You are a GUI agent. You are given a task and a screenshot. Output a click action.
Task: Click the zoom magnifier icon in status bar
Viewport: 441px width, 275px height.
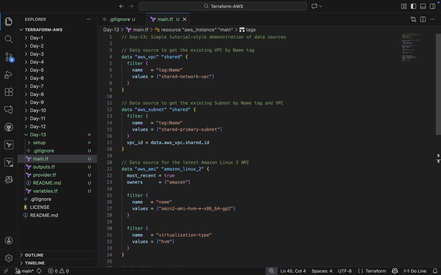point(272,271)
